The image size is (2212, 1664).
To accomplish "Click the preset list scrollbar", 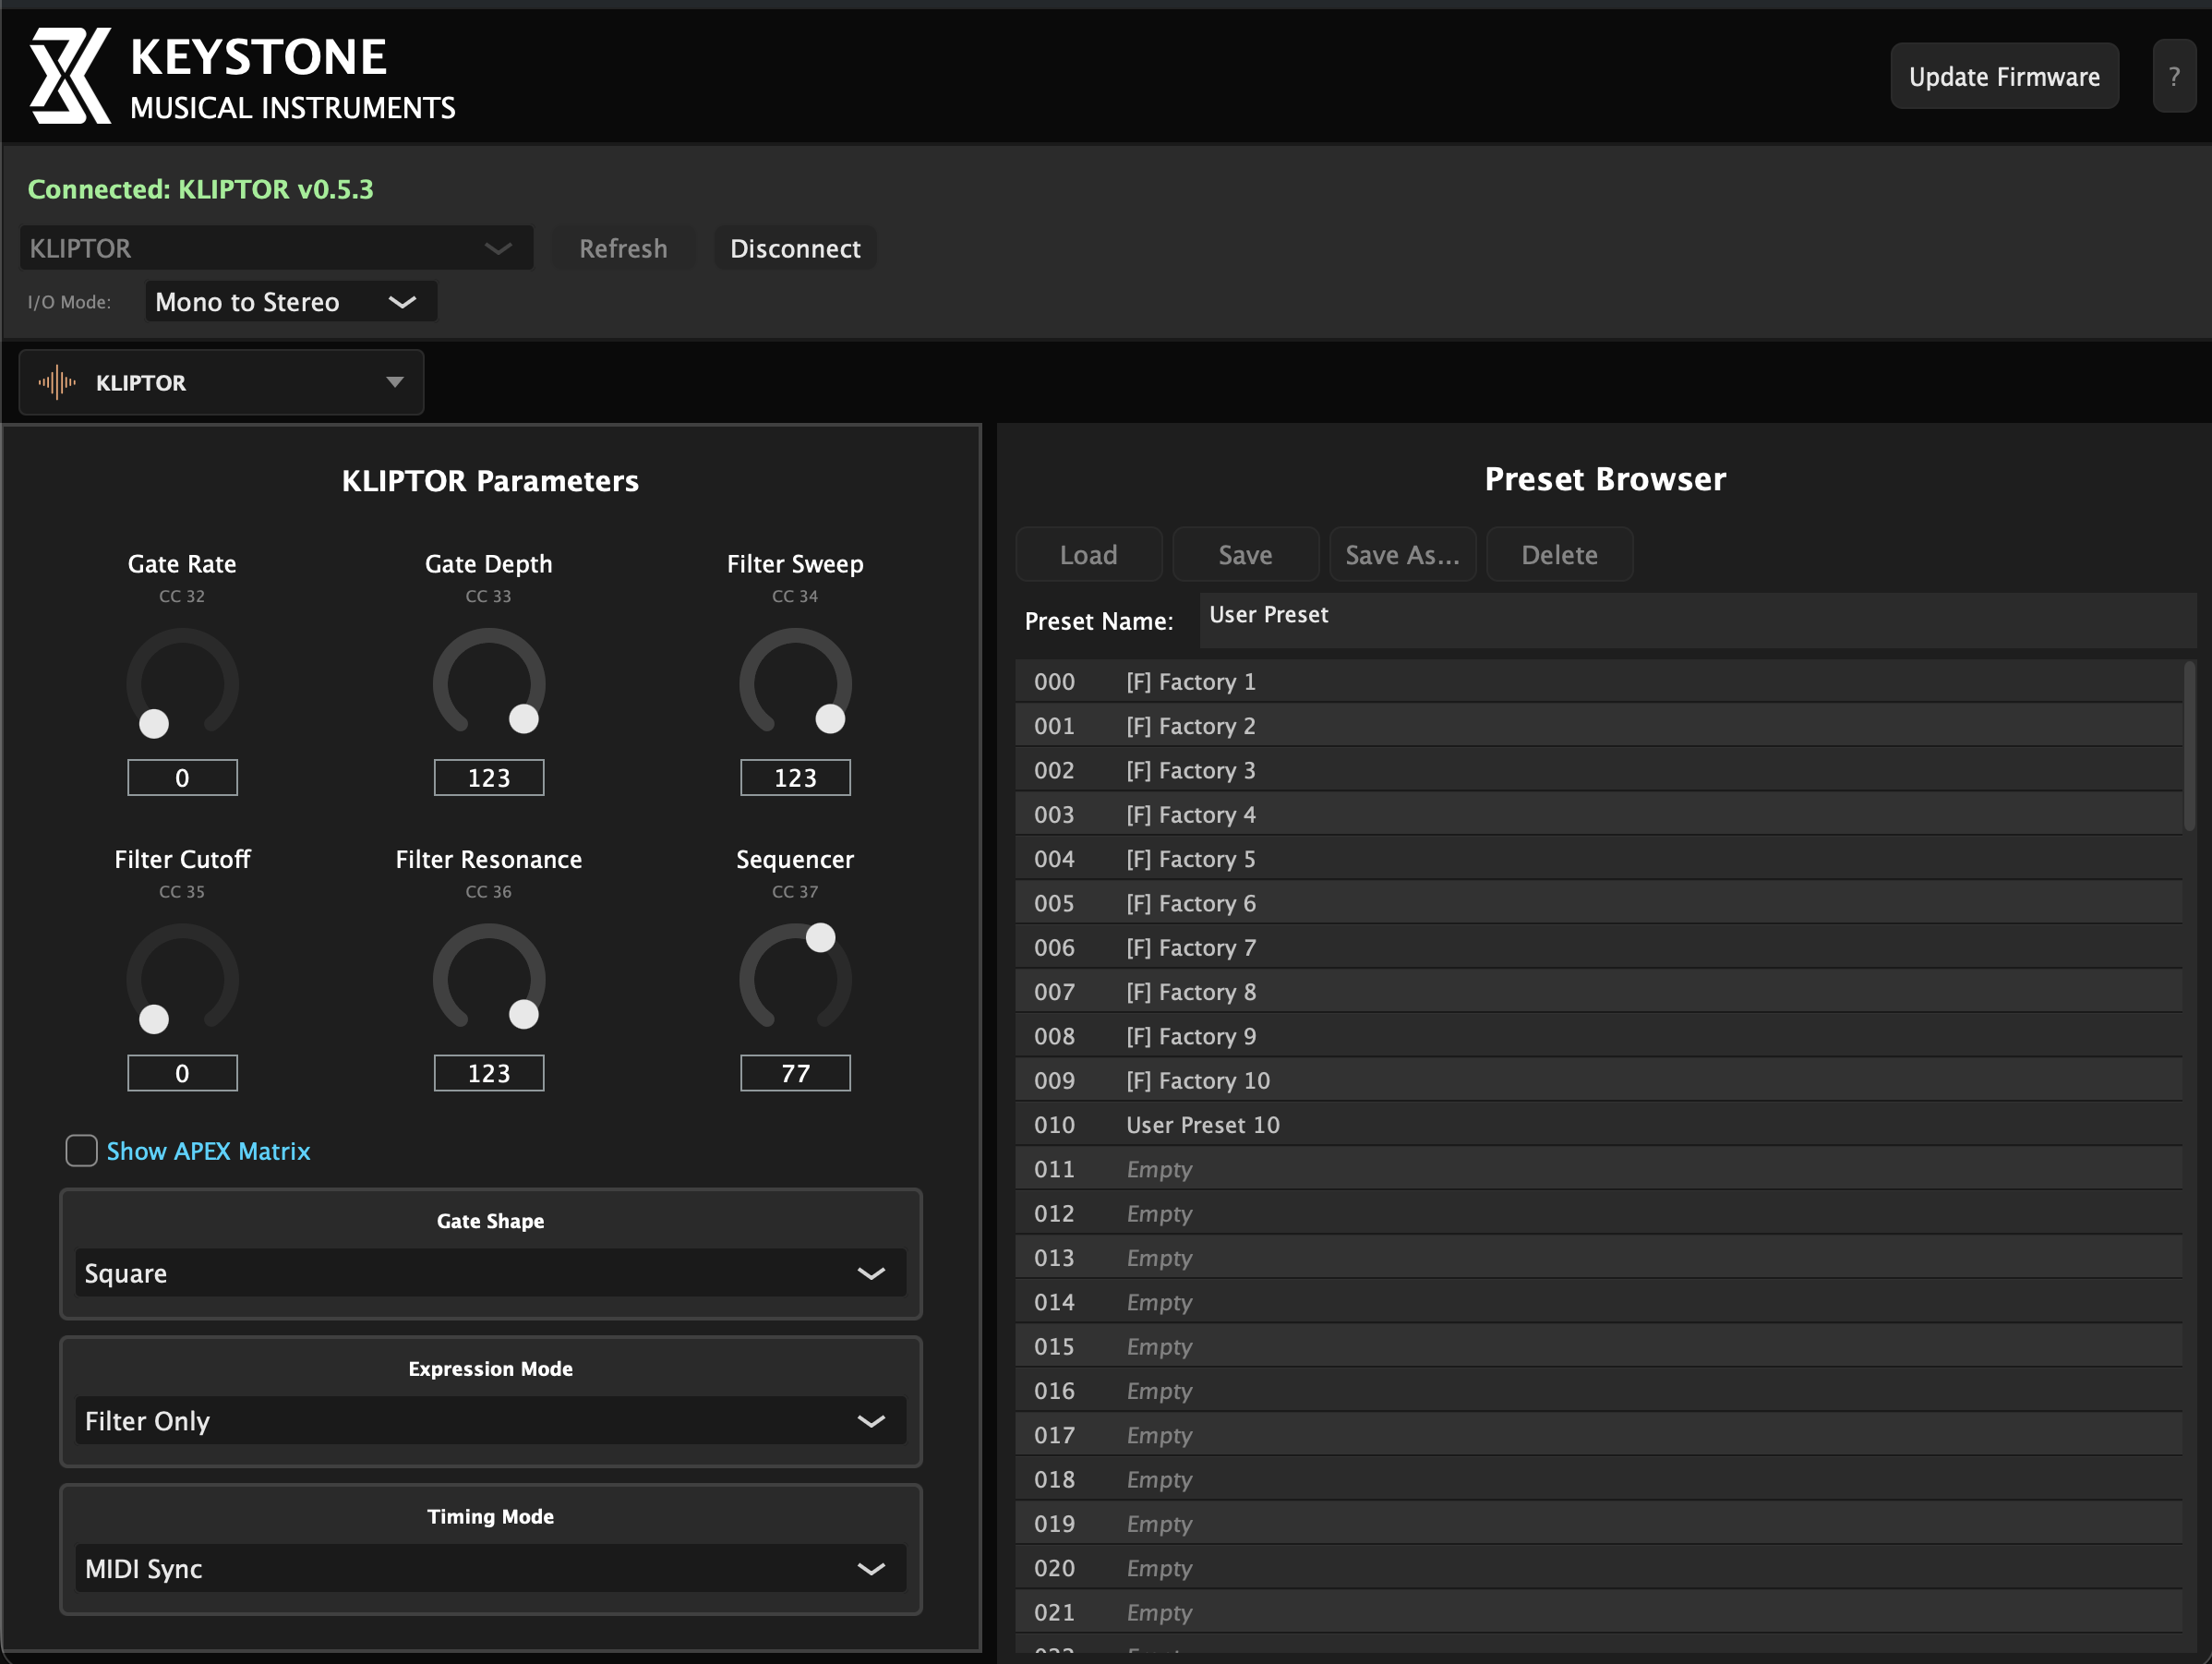I will (2188, 748).
